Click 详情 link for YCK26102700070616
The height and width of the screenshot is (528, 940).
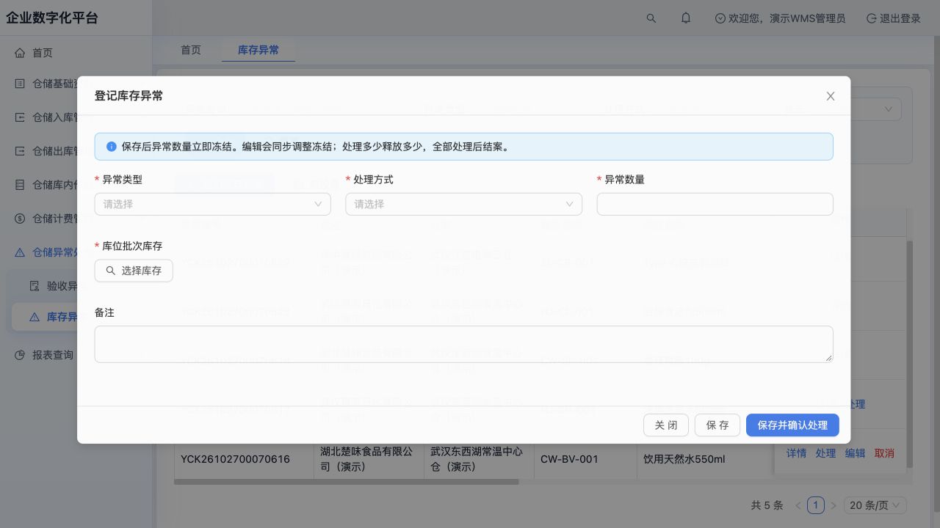797,453
